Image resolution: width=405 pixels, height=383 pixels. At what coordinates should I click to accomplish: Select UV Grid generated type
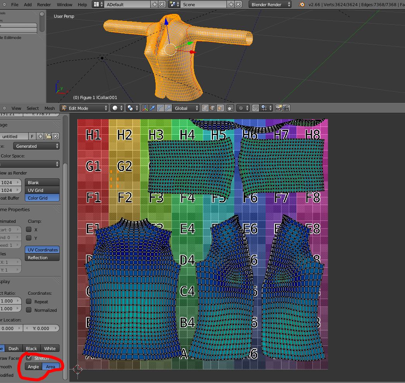coord(42,190)
